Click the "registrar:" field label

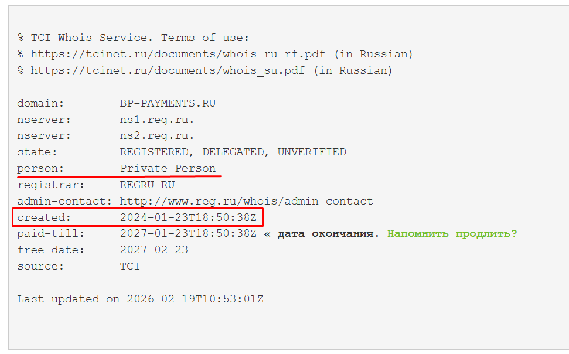point(51,185)
